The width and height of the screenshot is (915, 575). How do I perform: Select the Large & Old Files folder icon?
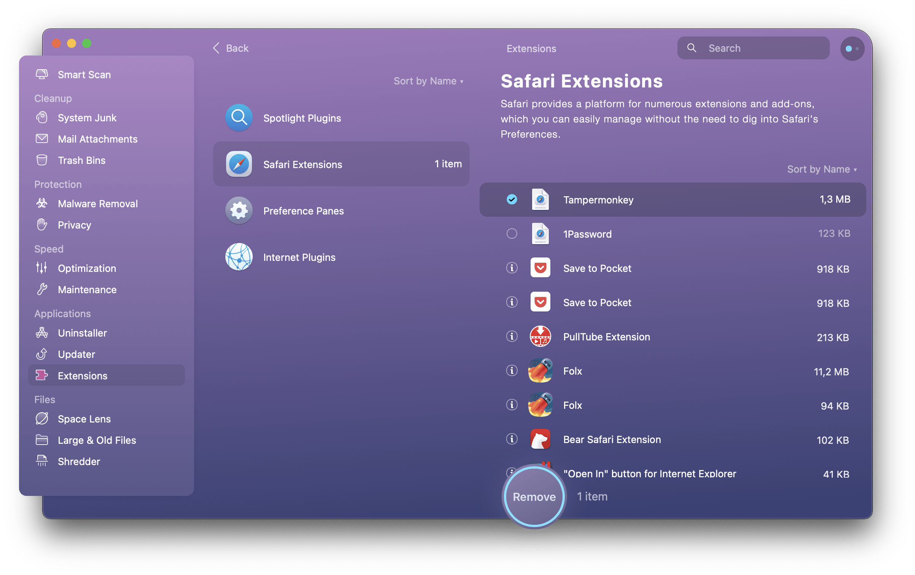tap(42, 440)
